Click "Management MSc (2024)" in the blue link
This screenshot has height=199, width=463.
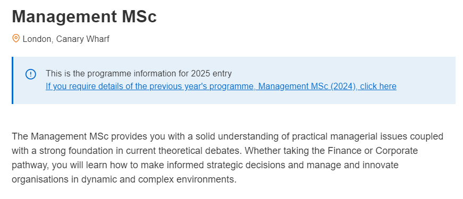click(307, 86)
